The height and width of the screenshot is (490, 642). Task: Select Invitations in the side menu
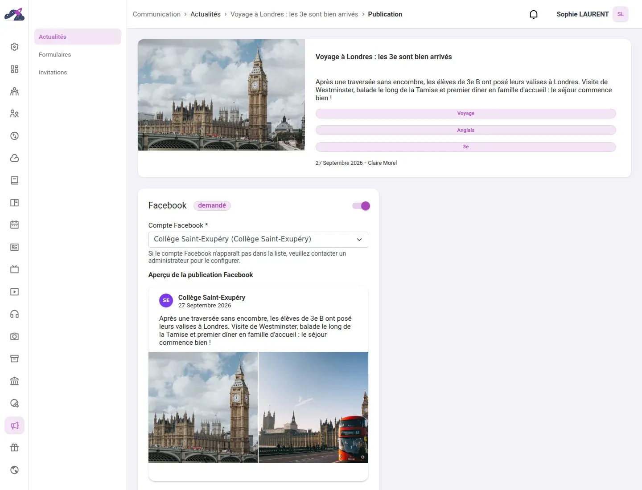click(x=78, y=72)
